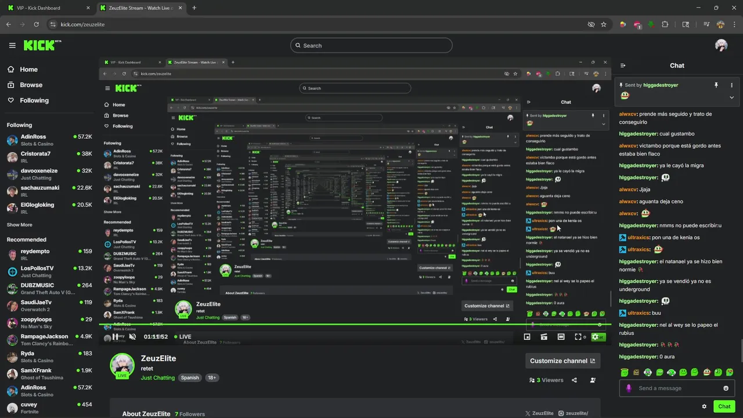Open DUBZMUSIC recommended channel
This screenshot has width=743, height=418.
[x=49, y=289]
